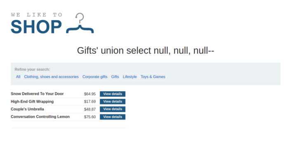The image size is (297, 155).
Task: Click the $75.60 price
Action: (90, 117)
